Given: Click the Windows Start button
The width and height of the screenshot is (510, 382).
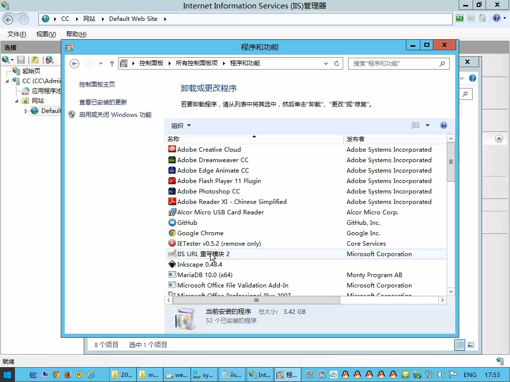Looking at the screenshot, I should (x=7, y=375).
